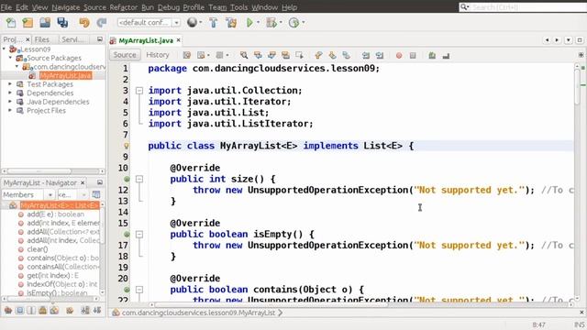Click the red Start Macro Recording icon
This screenshot has width=587, height=330.
tap(399, 55)
